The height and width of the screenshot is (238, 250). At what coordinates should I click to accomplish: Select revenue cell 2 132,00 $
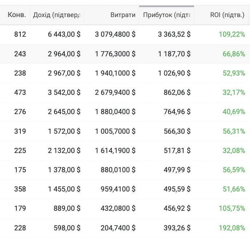[x=64, y=151]
